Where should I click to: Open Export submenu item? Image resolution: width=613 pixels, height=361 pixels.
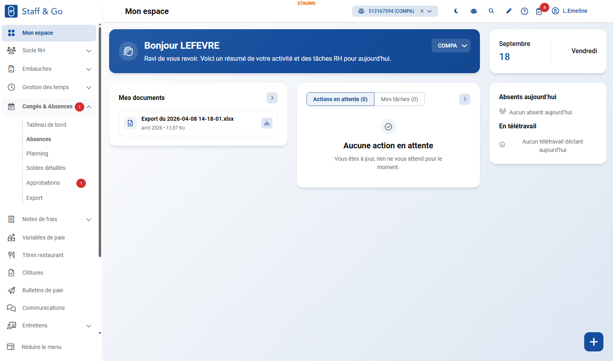[34, 198]
